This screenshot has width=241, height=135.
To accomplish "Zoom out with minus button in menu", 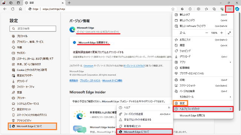I will coord(207,33).
